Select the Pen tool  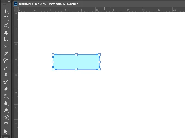6,117
